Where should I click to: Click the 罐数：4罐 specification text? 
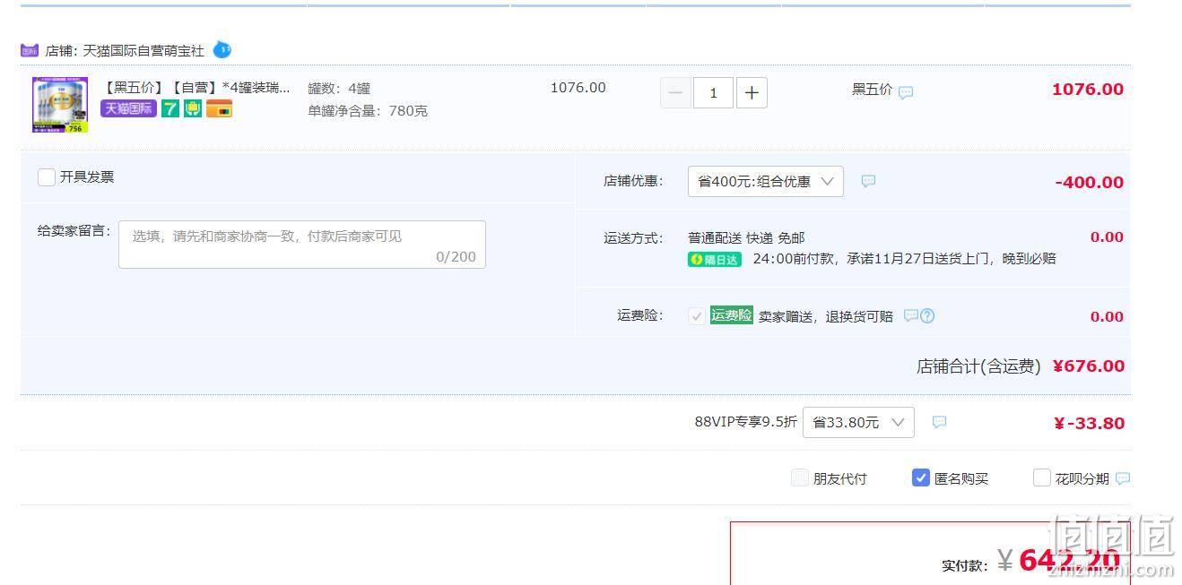pyautogui.click(x=339, y=89)
